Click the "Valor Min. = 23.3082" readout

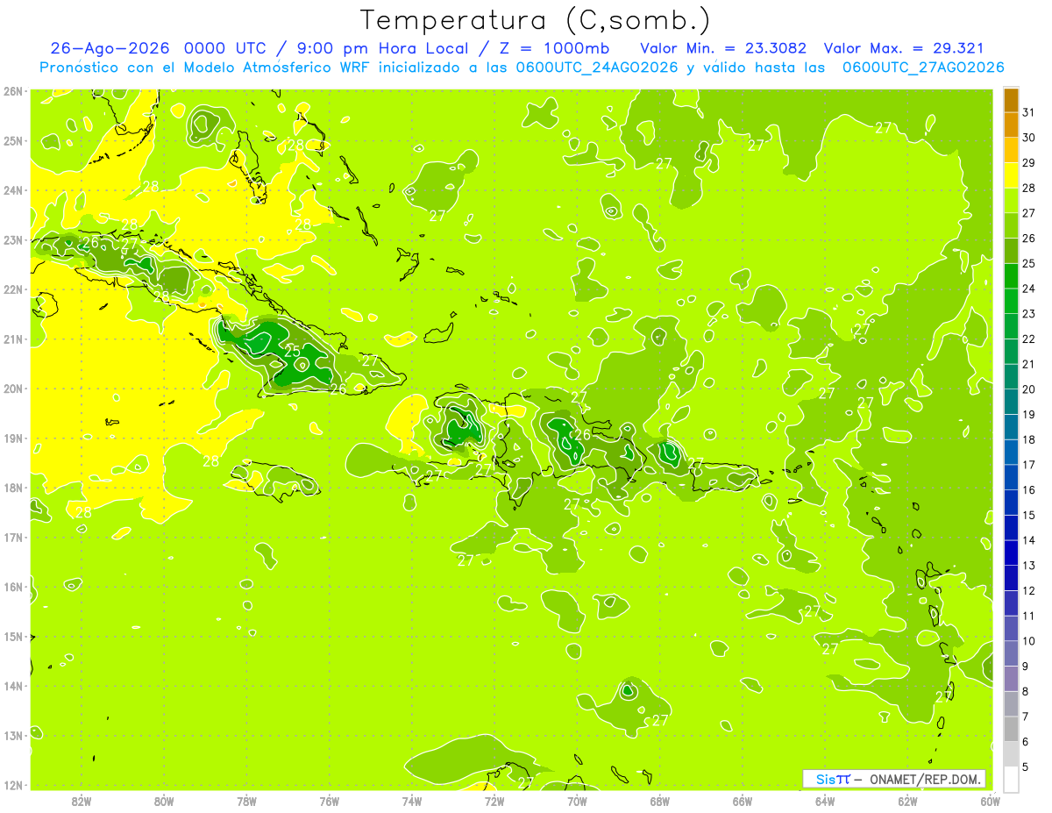[723, 48]
